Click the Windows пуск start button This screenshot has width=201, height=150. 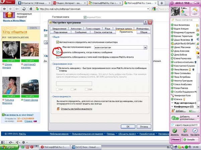tap(9, 147)
